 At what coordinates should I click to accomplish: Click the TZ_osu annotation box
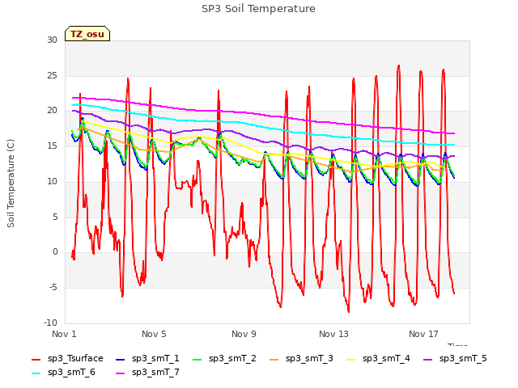coord(87,34)
